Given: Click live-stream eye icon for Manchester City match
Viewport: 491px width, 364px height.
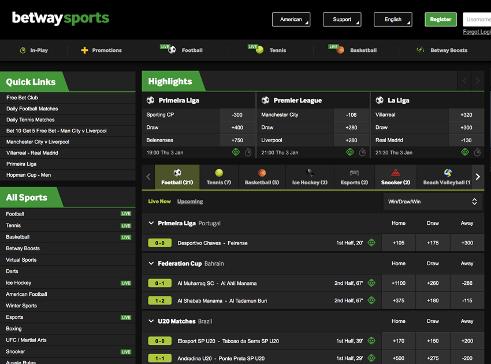Looking at the screenshot, I should click(350, 152).
